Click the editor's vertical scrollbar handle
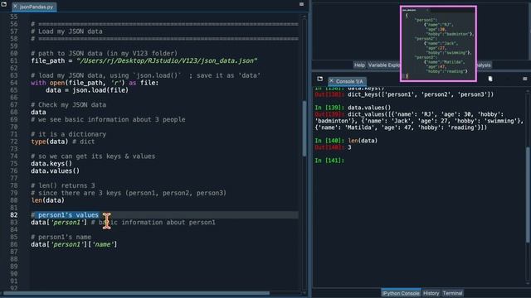 [x=304, y=128]
